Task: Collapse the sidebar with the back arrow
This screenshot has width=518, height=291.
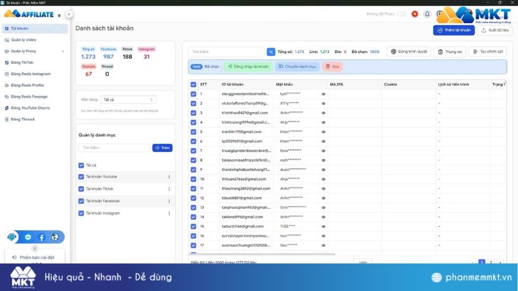Action: pos(68,14)
